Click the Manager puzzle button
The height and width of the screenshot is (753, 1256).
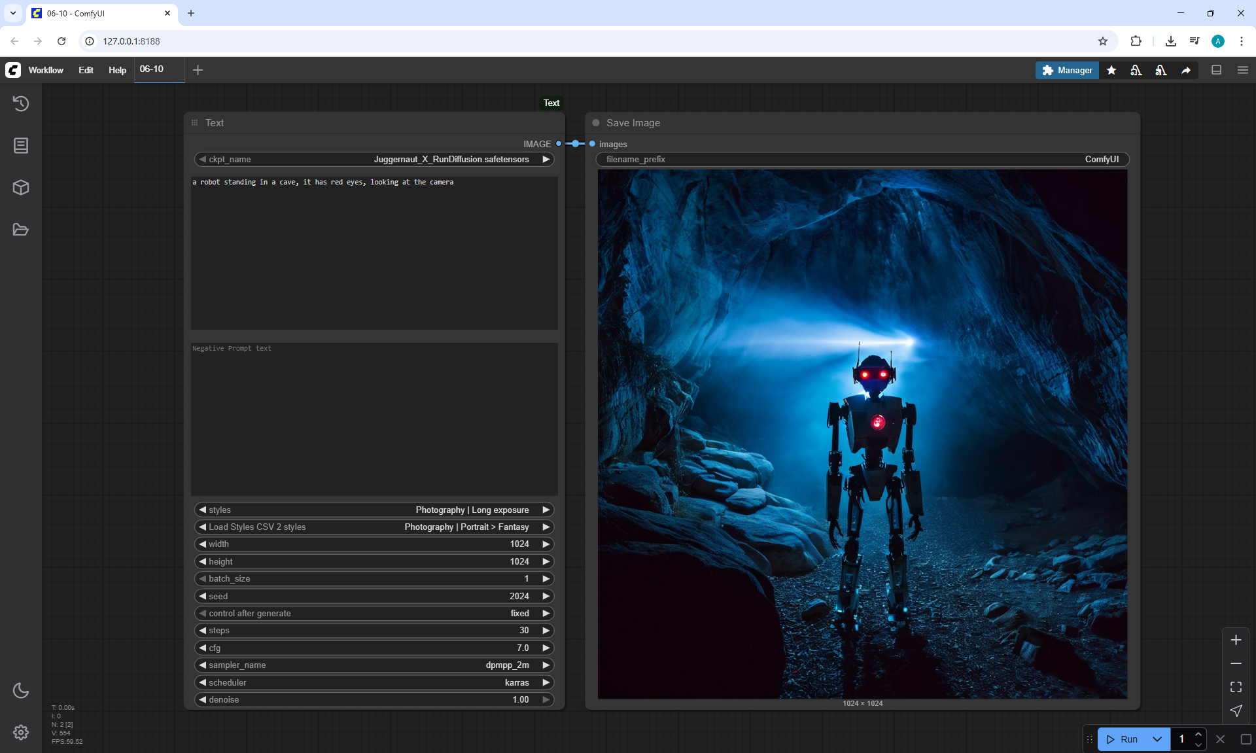pyautogui.click(x=1067, y=70)
